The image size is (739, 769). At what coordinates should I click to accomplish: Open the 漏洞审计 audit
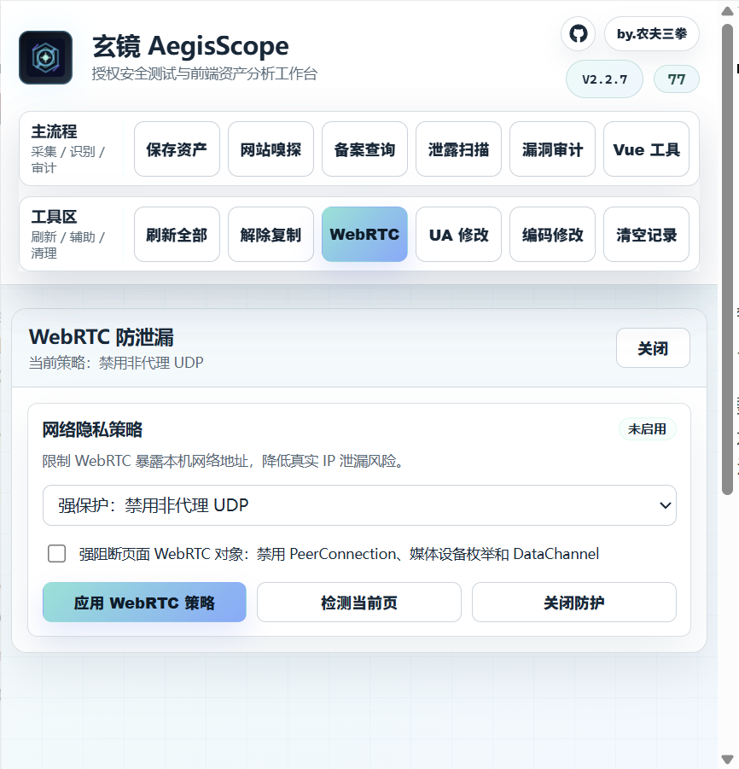coord(552,149)
